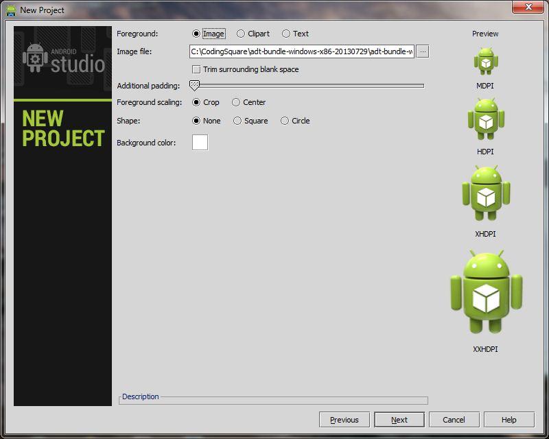Click the Android icon in title bar

tap(11, 10)
